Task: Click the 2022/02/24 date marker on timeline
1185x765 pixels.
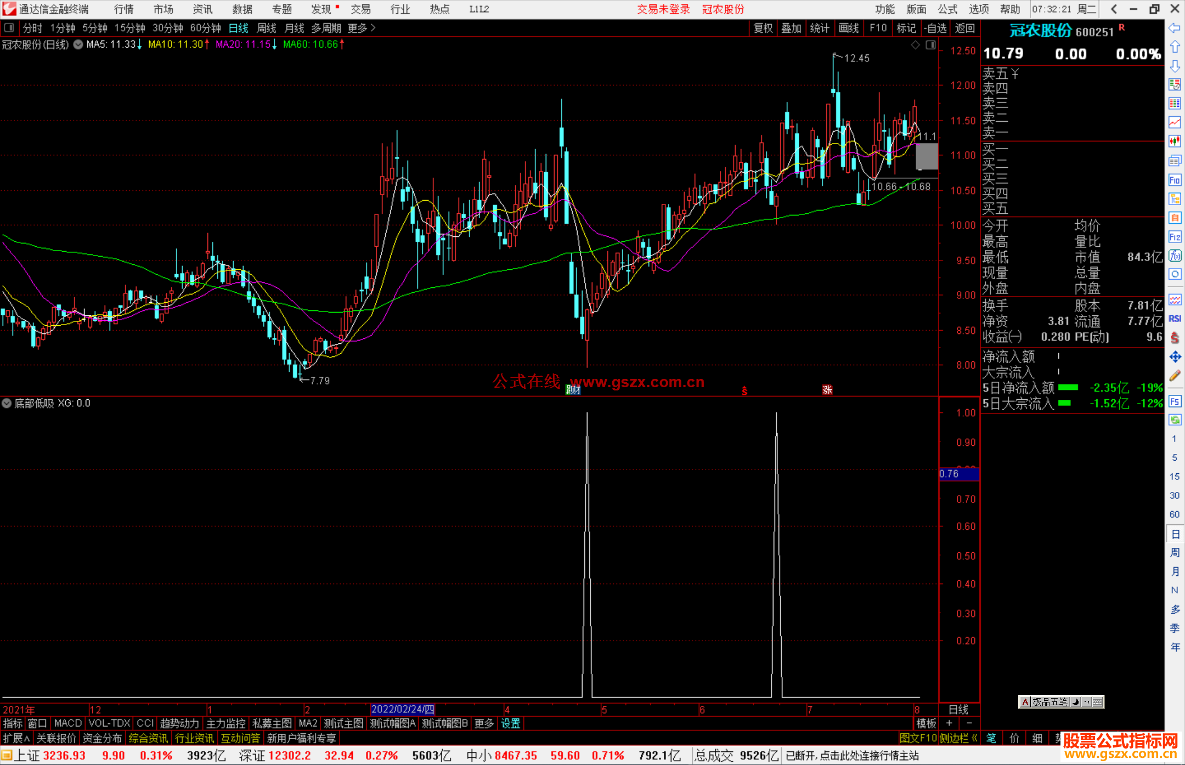Action: coord(403,709)
